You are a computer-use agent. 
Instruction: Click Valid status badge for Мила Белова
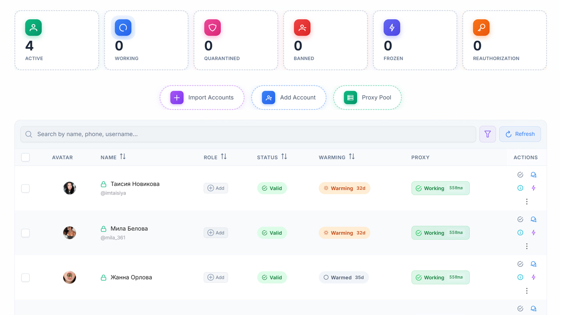point(272,233)
